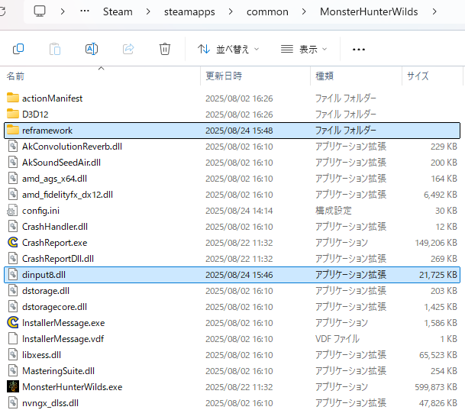Viewport: 465px width, 410px height.
Task: Select file name dstorage.dll
Action: coord(46,291)
